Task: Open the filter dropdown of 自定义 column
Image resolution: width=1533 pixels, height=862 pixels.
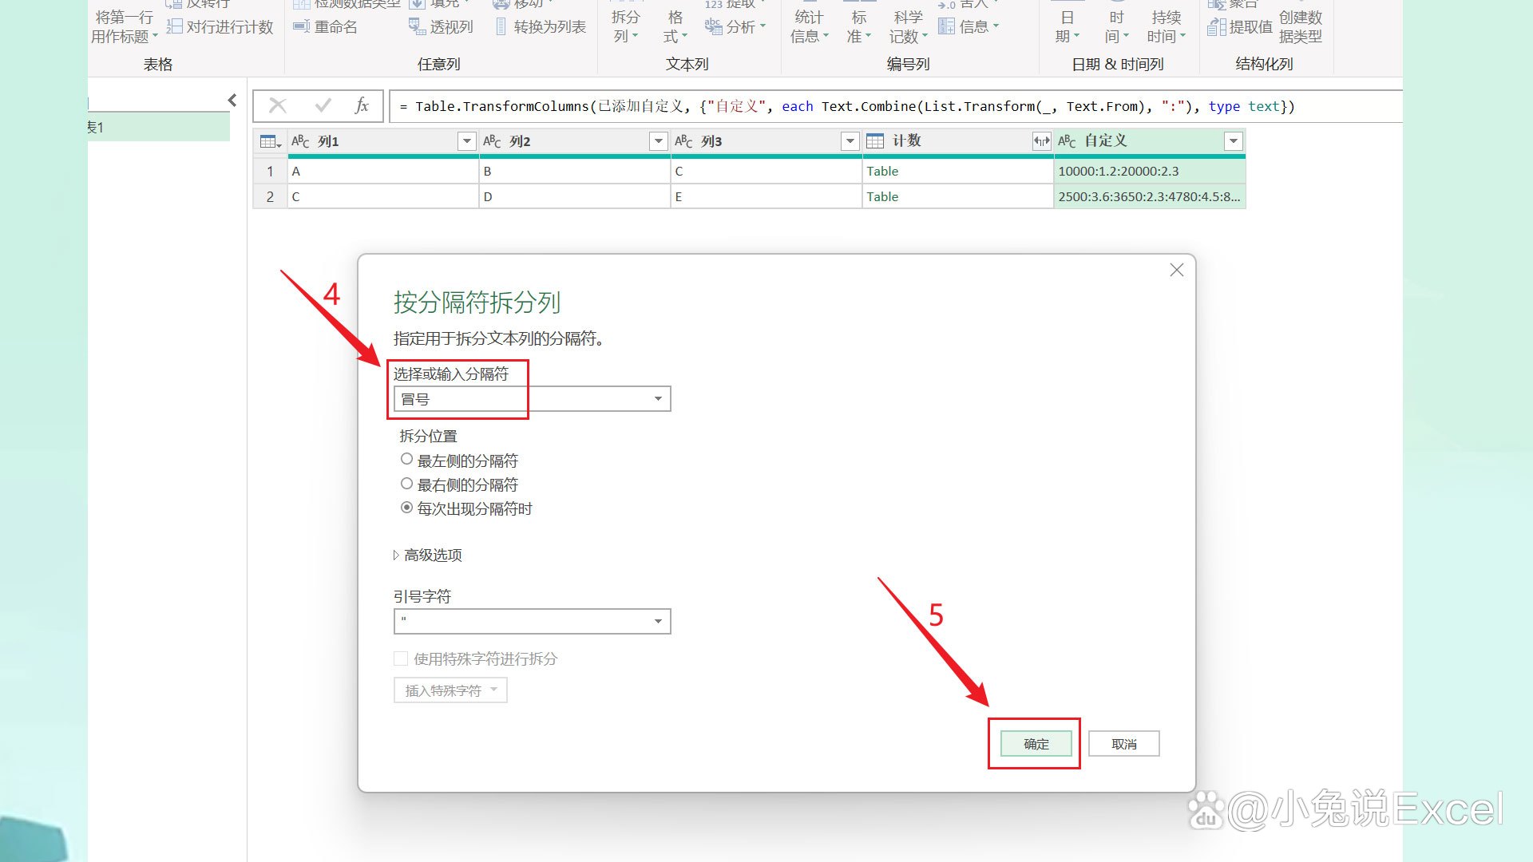Action: (x=1233, y=141)
